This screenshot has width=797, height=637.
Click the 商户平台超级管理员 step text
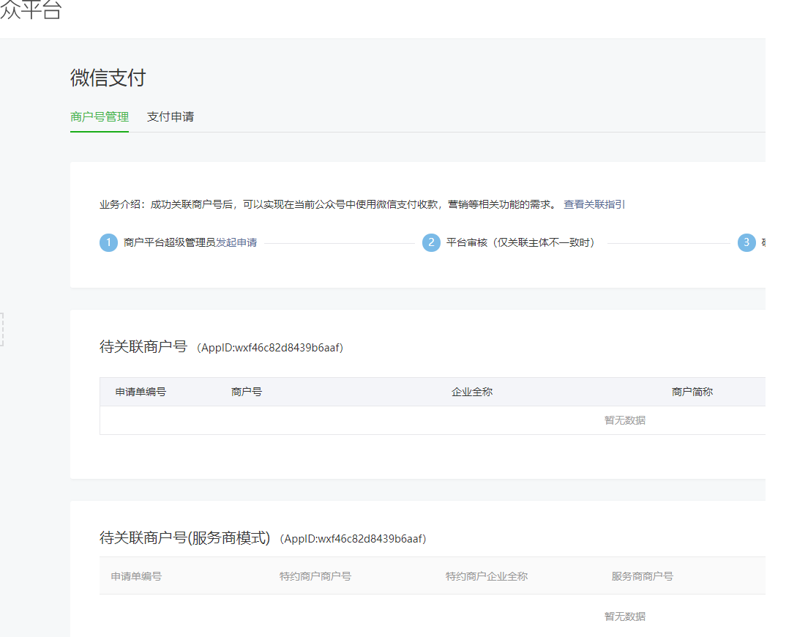(x=169, y=242)
